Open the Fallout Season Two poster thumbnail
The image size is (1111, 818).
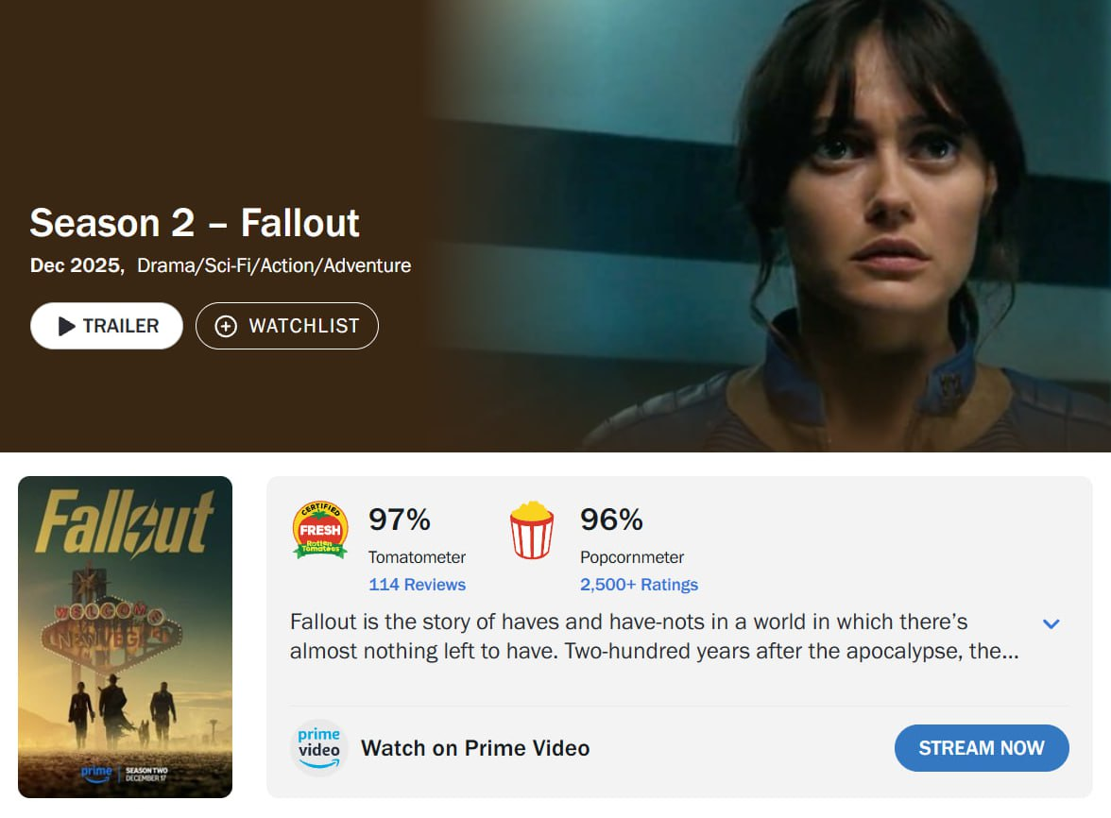click(126, 637)
